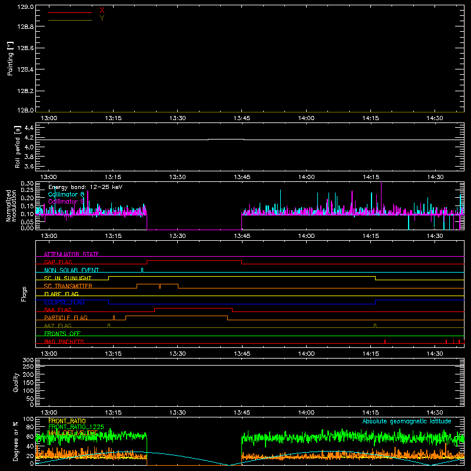Click the 3.6 tick on the roll period axis
Viewport: 471px width, 471px height.
coord(29,166)
